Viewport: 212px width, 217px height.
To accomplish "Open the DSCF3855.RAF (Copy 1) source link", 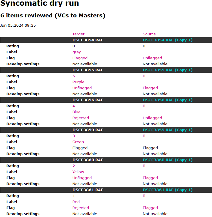I will point(167,70).
